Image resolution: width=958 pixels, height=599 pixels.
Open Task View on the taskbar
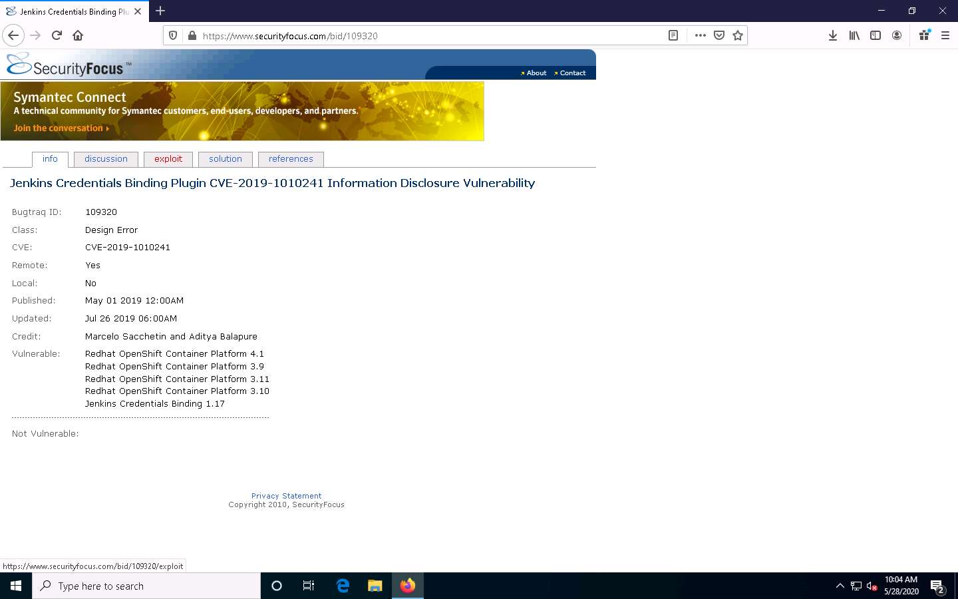(x=309, y=586)
